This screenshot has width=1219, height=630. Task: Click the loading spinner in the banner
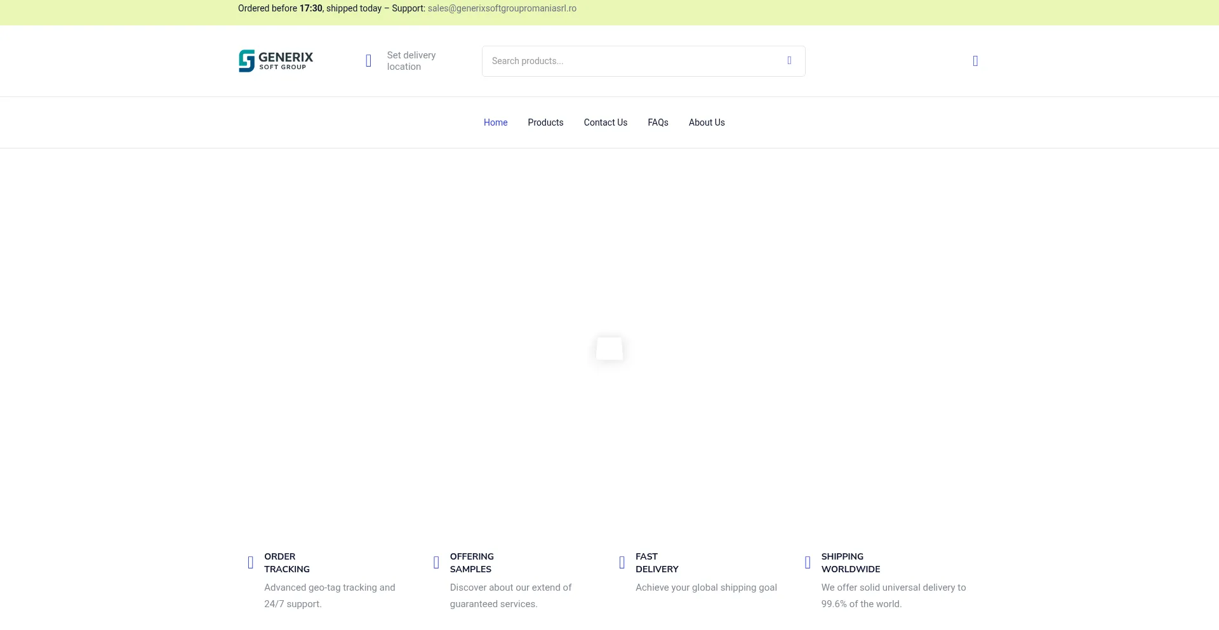[609, 348]
